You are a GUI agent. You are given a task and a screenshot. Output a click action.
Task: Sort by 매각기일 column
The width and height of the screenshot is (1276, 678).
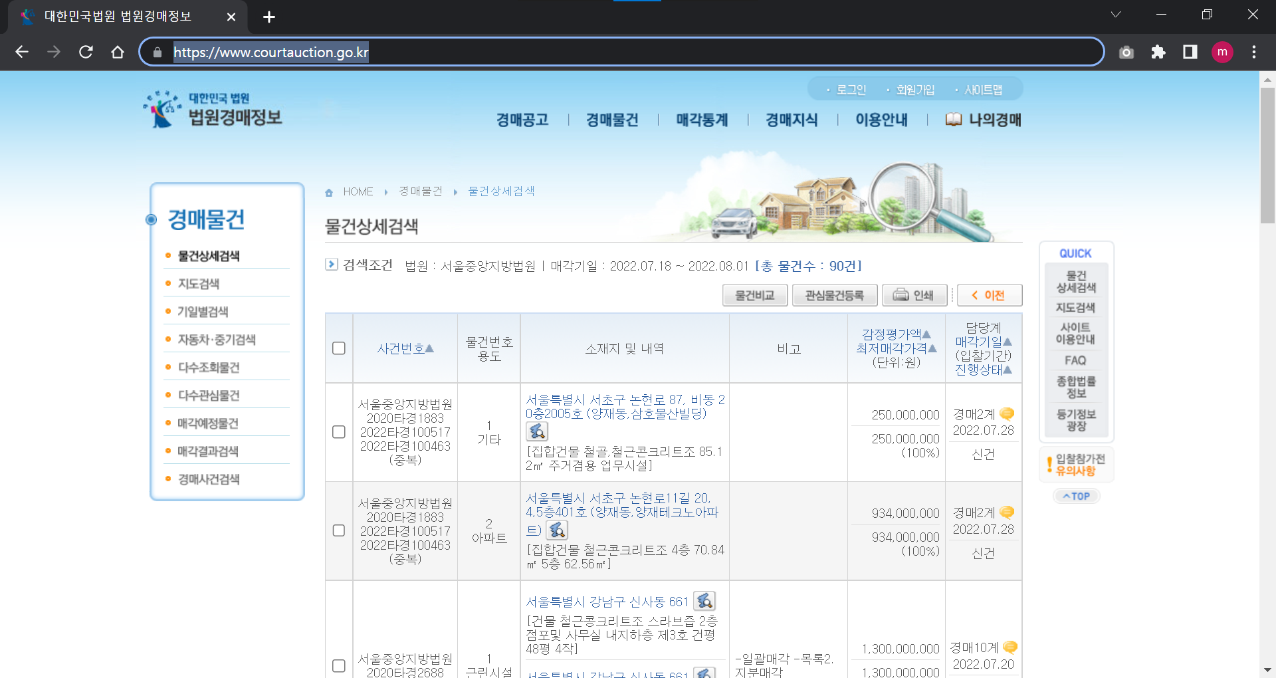coord(983,342)
